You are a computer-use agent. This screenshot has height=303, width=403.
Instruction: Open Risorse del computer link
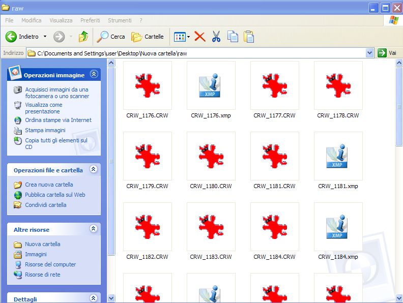point(50,264)
